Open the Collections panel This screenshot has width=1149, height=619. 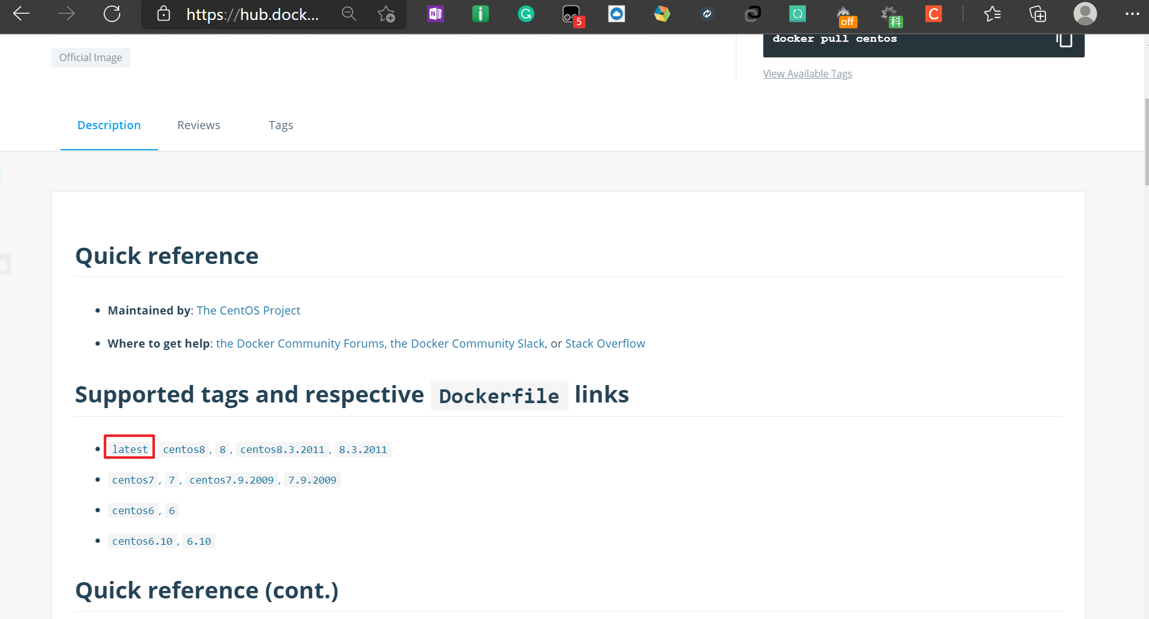pyautogui.click(x=1038, y=14)
